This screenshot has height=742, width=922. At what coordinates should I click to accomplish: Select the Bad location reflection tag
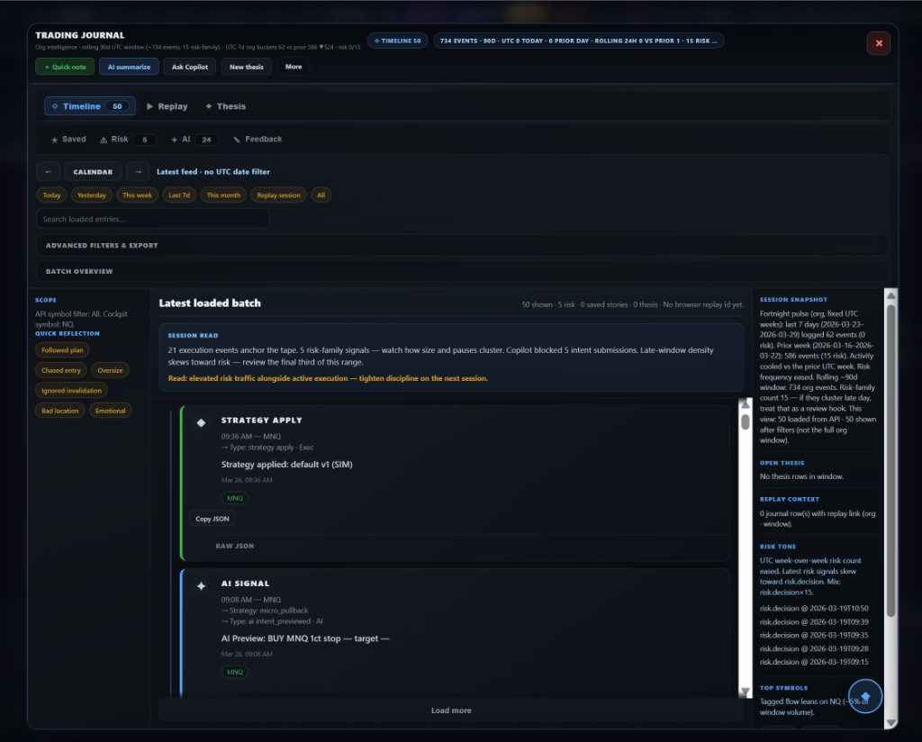coord(60,411)
